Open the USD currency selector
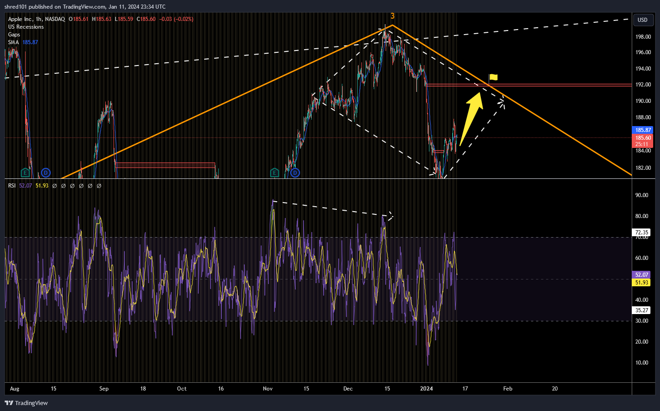The image size is (660, 411). 643,20
